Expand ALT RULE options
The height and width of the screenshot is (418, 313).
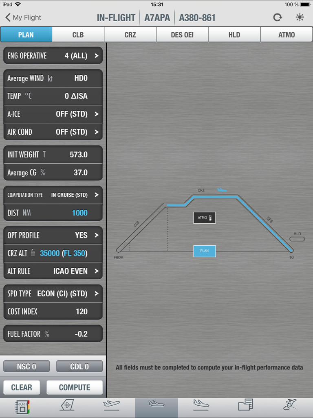pyautogui.click(x=53, y=271)
